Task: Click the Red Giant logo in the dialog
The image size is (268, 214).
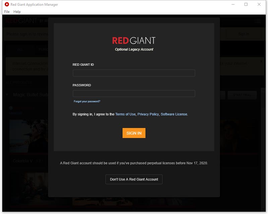Action: pyautogui.click(x=134, y=40)
